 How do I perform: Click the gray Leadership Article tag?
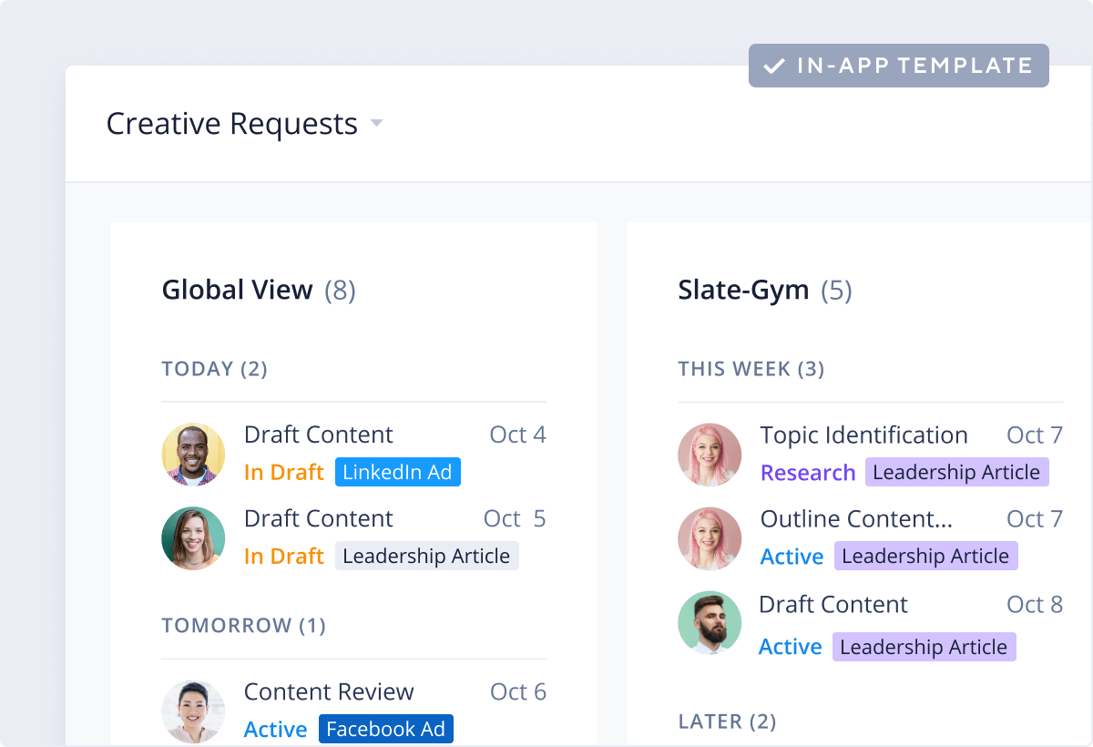click(x=426, y=556)
